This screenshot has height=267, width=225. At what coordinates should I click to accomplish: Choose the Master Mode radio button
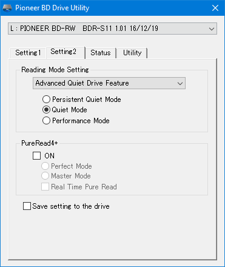point(45,176)
